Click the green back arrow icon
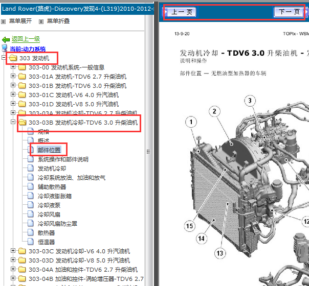Viewport: 309px width, 286px height. (6, 40)
